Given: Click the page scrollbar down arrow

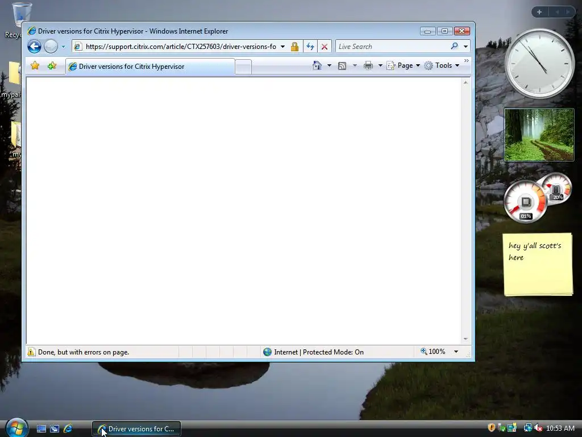Looking at the screenshot, I should pyautogui.click(x=465, y=339).
